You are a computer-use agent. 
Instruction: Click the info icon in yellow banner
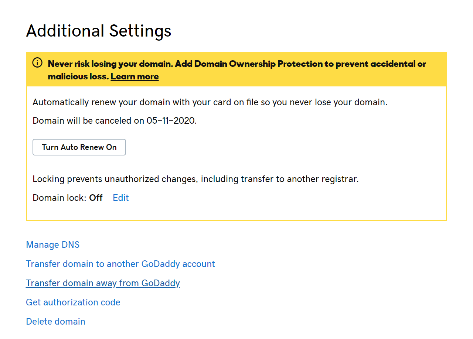pyautogui.click(x=37, y=63)
